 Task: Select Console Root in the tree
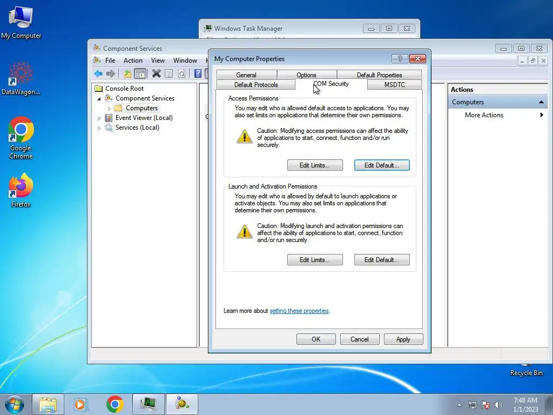(125, 88)
